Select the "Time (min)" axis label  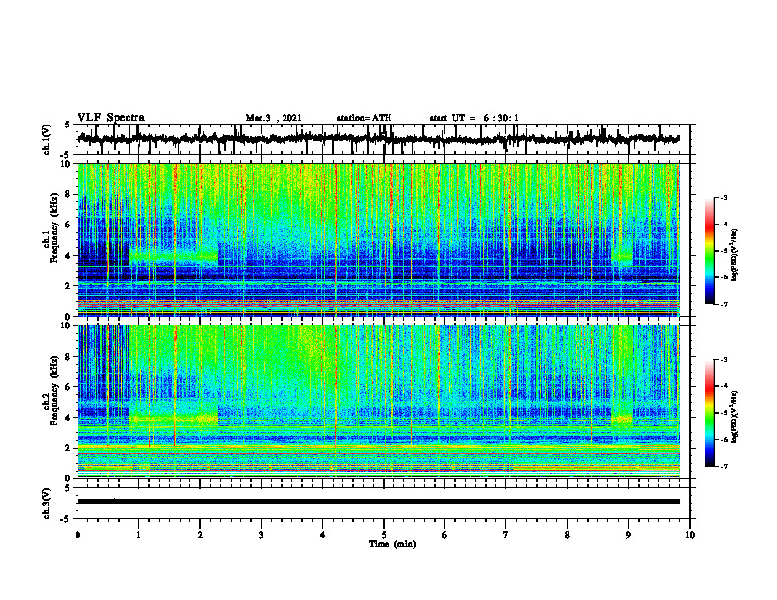point(392,544)
